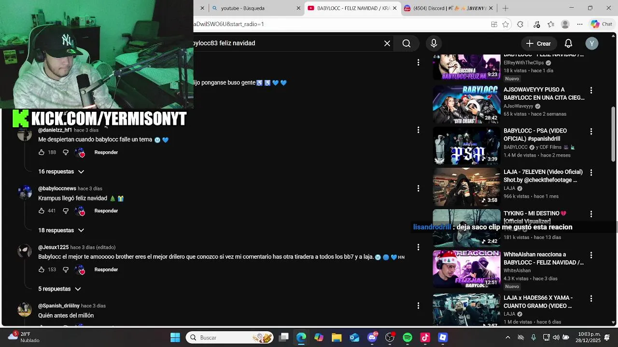
Task: Open options menu for WhiteAishan reaction video
Action: (x=591, y=255)
